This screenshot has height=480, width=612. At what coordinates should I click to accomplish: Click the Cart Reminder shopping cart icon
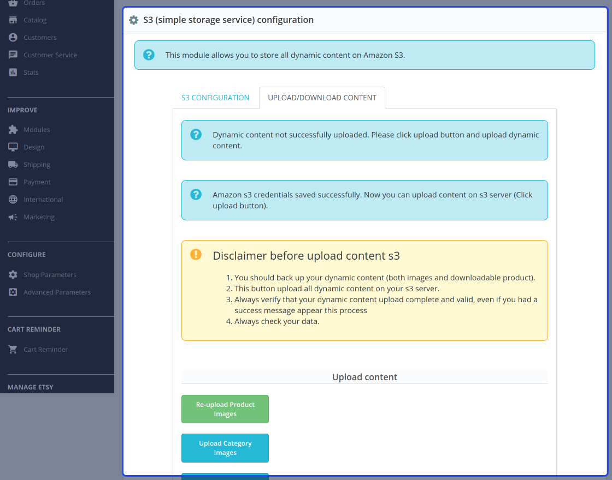[x=13, y=350]
